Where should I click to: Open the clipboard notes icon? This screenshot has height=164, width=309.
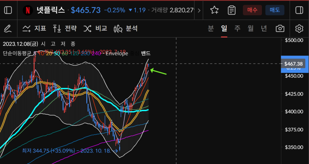pyautogui.click(x=231, y=10)
